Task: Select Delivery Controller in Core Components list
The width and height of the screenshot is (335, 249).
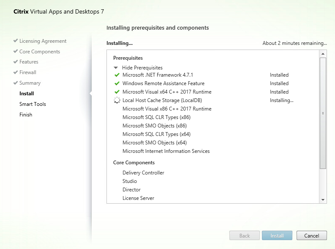Action: 143,173
